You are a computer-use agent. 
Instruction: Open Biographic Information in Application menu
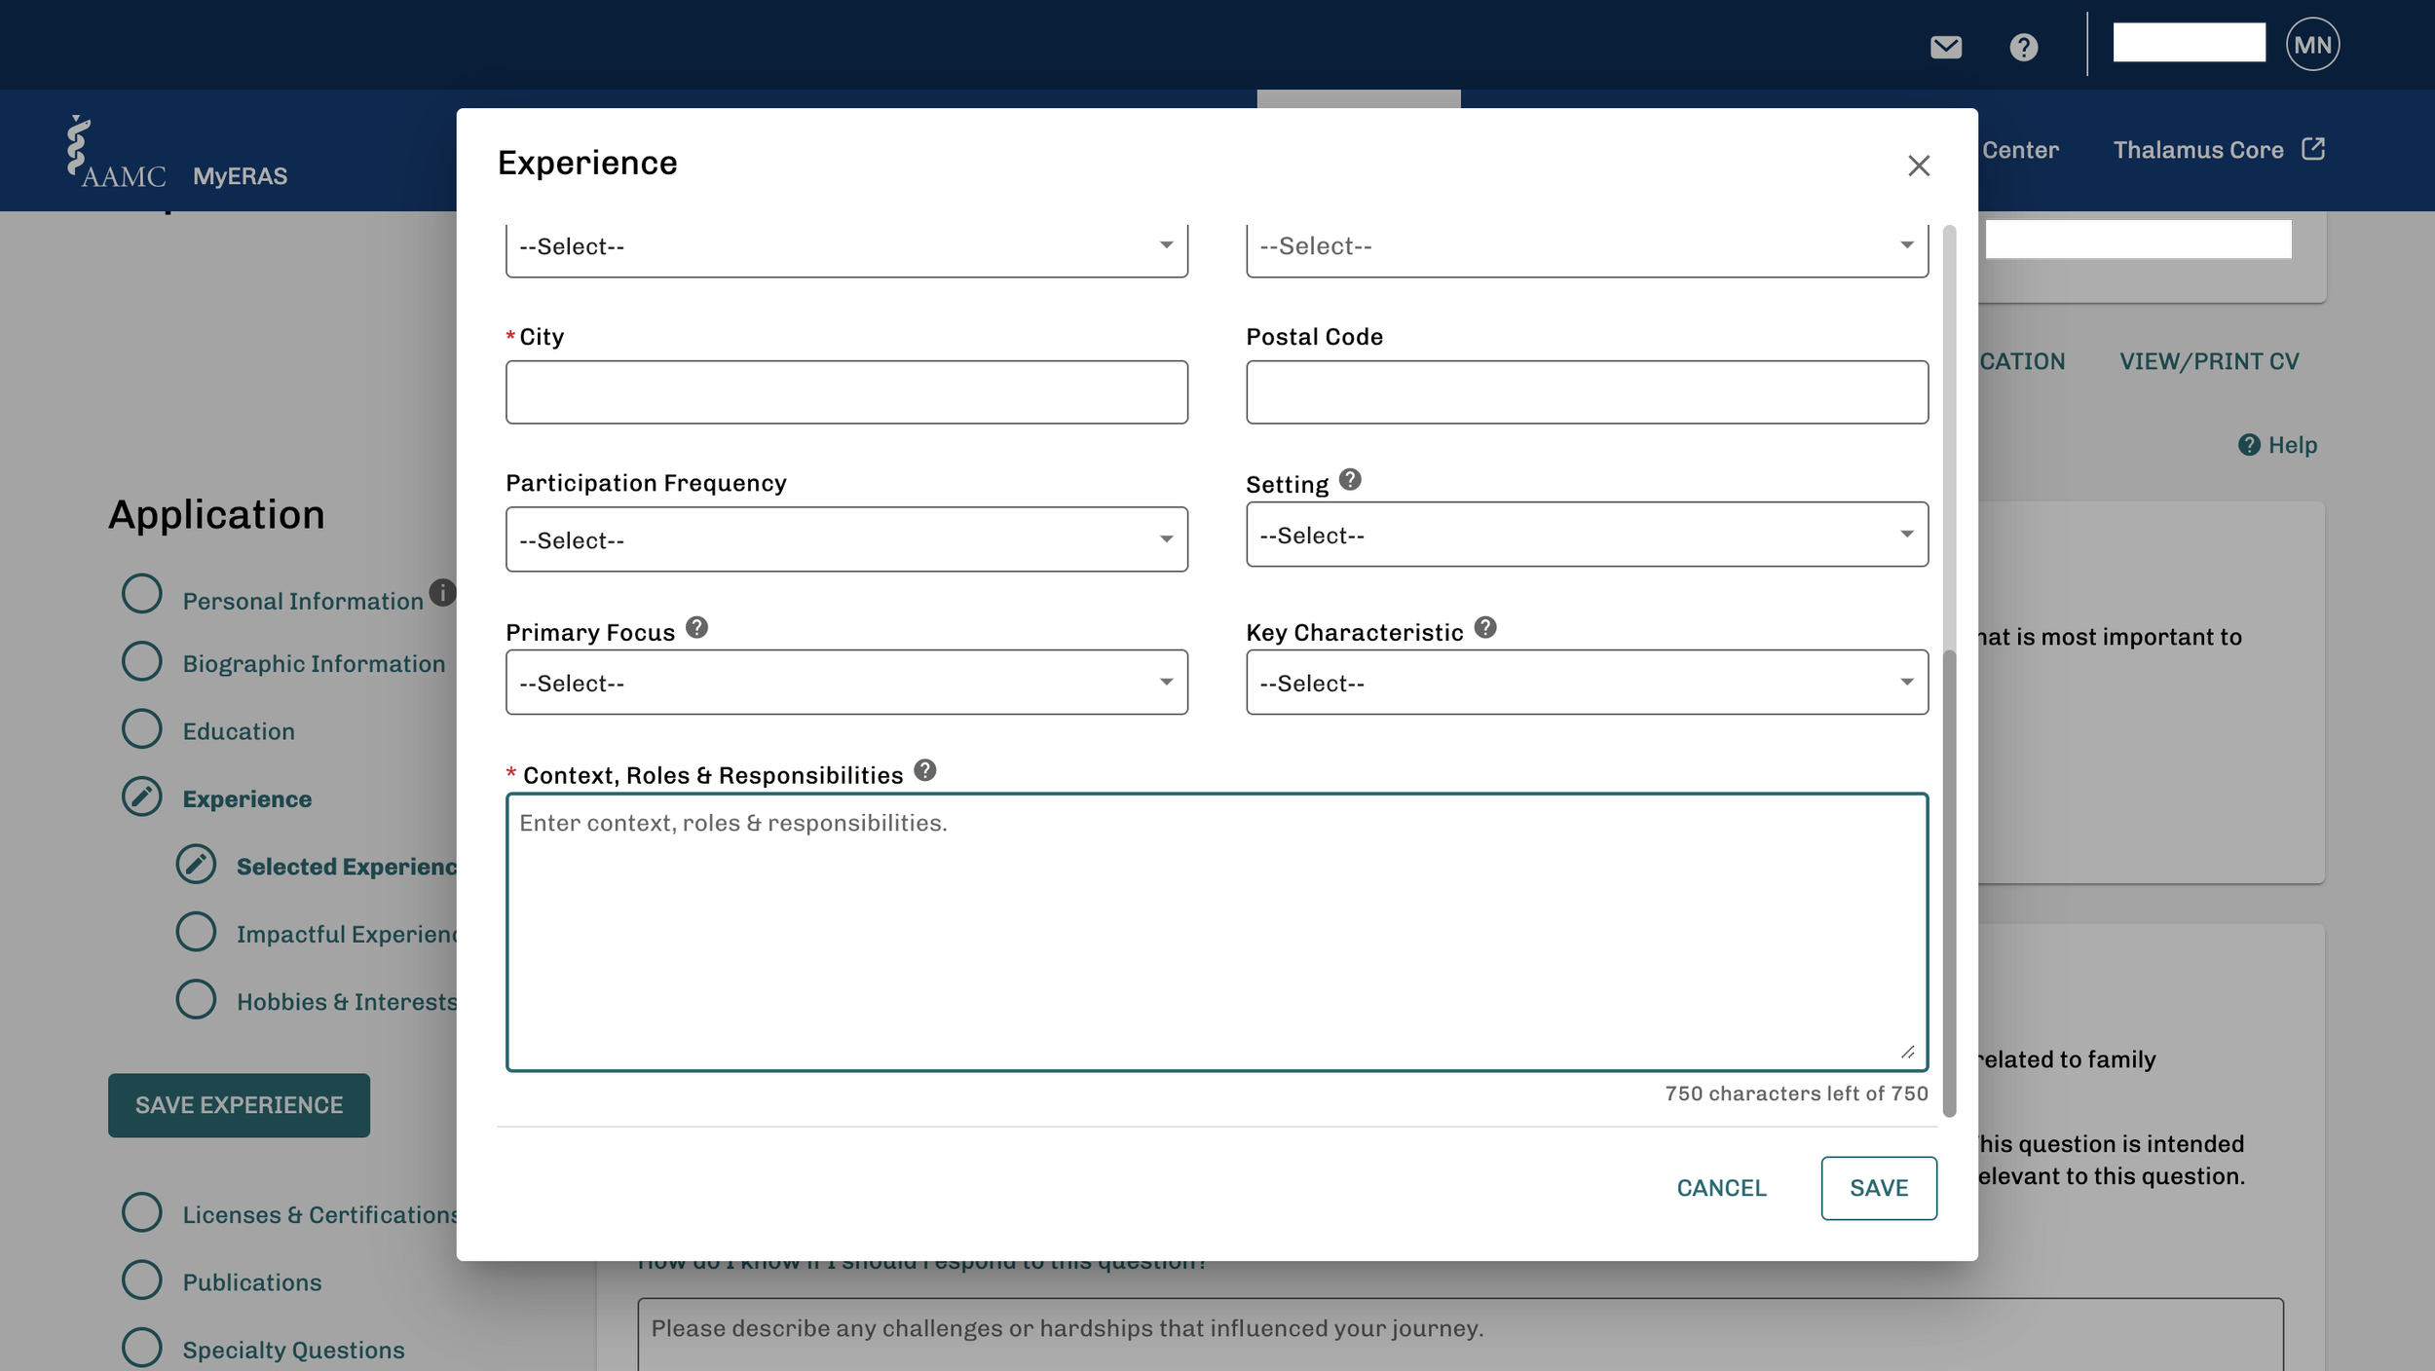pyautogui.click(x=314, y=663)
